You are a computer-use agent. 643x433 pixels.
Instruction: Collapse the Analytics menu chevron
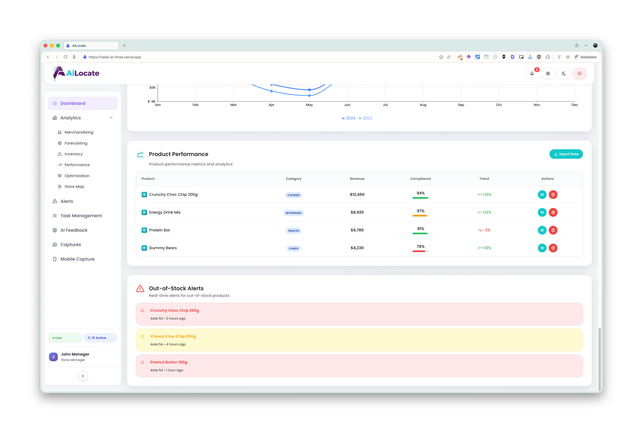[111, 118]
